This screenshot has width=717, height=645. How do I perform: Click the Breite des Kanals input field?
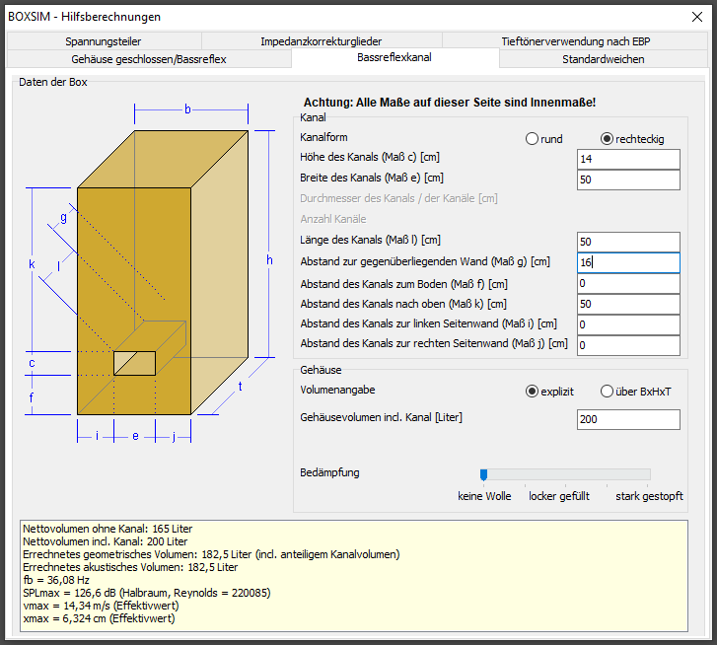628,180
